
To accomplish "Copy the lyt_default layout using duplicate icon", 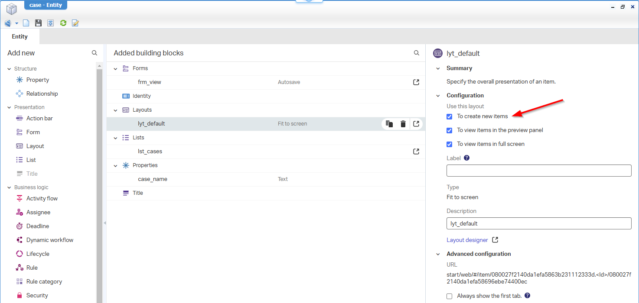I will (389, 124).
